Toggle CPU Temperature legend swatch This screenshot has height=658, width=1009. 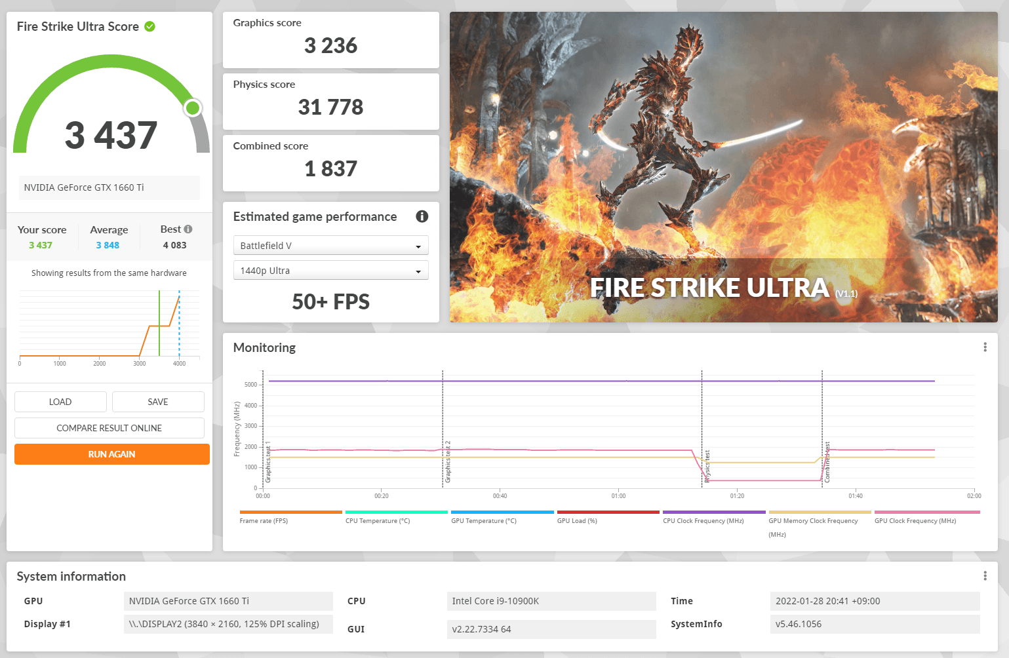point(397,512)
